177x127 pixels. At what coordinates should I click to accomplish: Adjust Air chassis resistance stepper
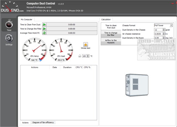[x=164, y=34]
